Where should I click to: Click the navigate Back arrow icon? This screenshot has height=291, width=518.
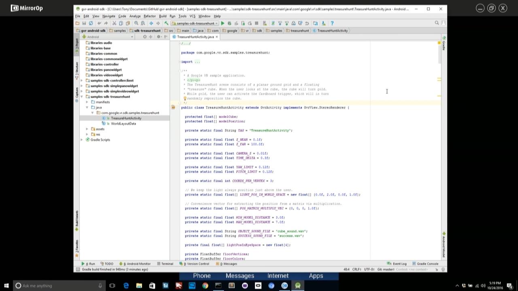[151, 23]
